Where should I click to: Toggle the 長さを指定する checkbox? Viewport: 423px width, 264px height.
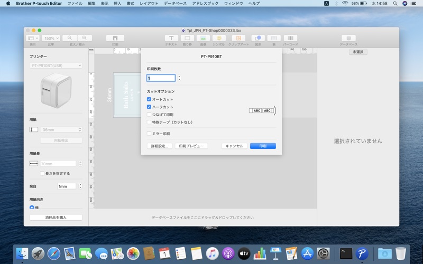42,173
